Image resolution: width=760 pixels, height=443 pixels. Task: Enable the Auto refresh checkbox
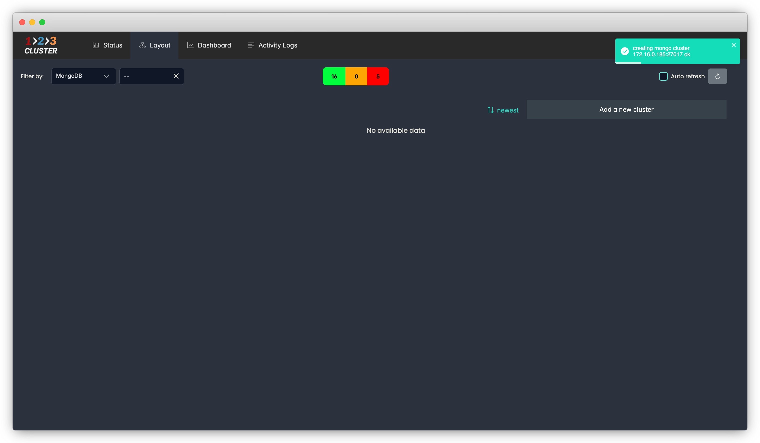(x=663, y=76)
